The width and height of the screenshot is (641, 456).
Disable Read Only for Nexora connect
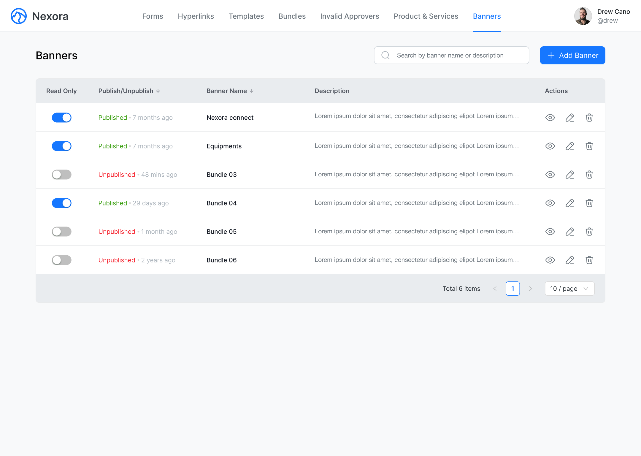click(61, 118)
